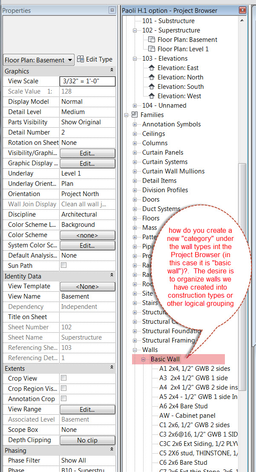Select the Detail Items family category
The width and height of the screenshot is (256, 472).
(x=159, y=181)
